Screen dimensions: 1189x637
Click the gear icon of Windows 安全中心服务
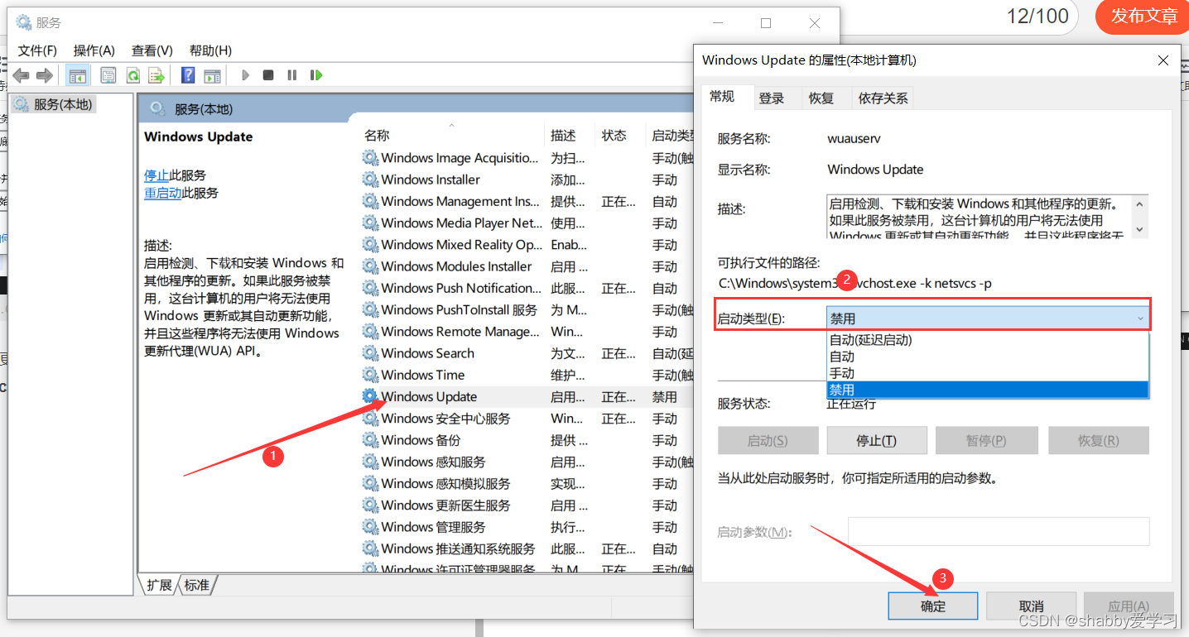tap(370, 419)
